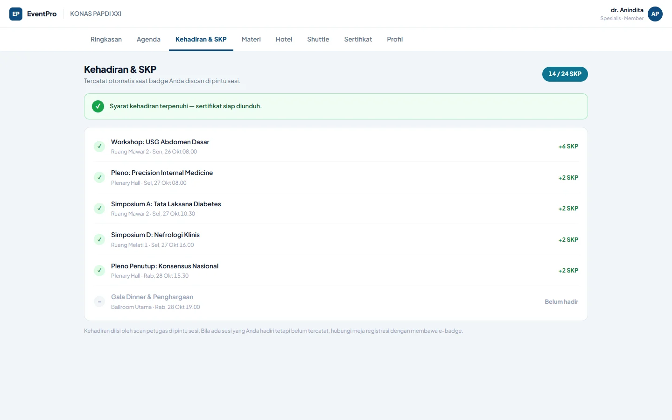672x420 pixels.
Task: Click check icon for Simposium A Diabetes
Action: [99, 209]
